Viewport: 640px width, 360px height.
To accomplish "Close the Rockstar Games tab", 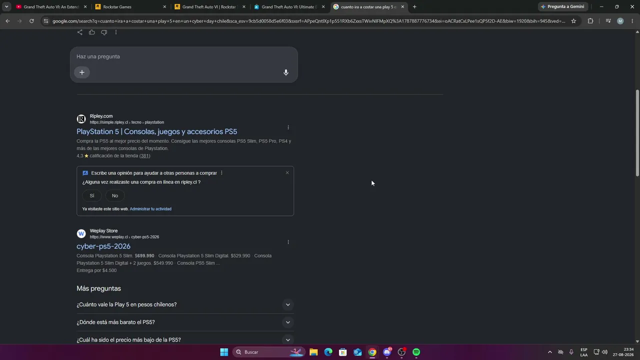I will pos(164,7).
